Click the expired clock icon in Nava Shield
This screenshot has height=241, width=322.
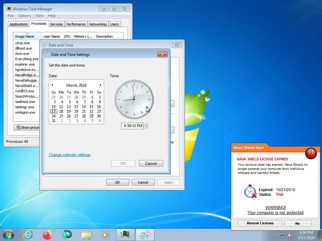pyautogui.click(x=250, y=191)
